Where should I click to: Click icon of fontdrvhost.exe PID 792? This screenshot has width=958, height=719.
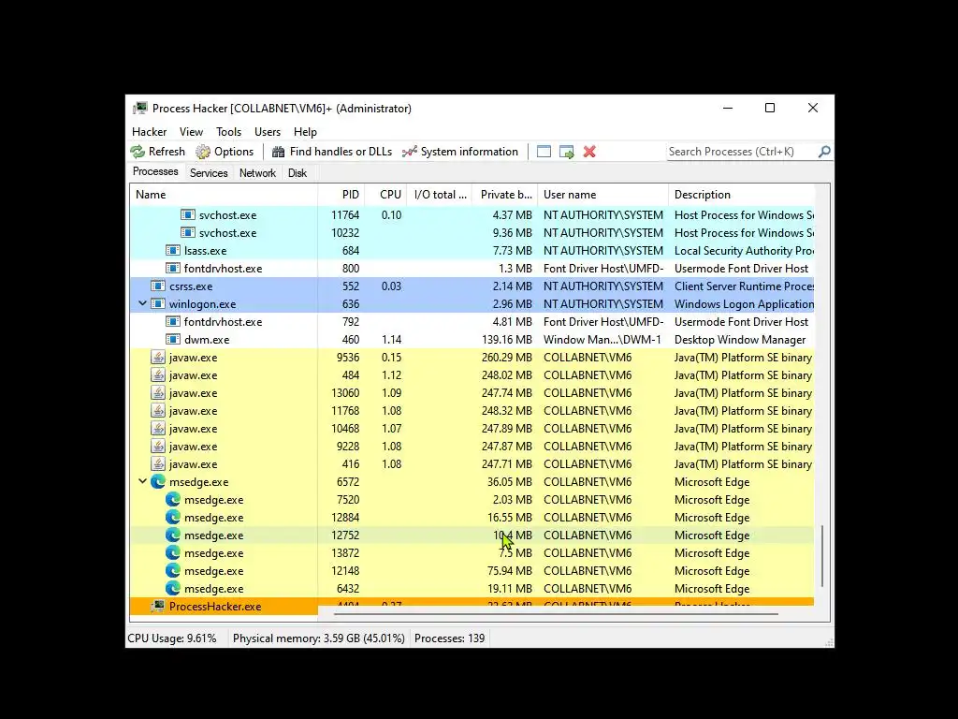coord(173,322)
